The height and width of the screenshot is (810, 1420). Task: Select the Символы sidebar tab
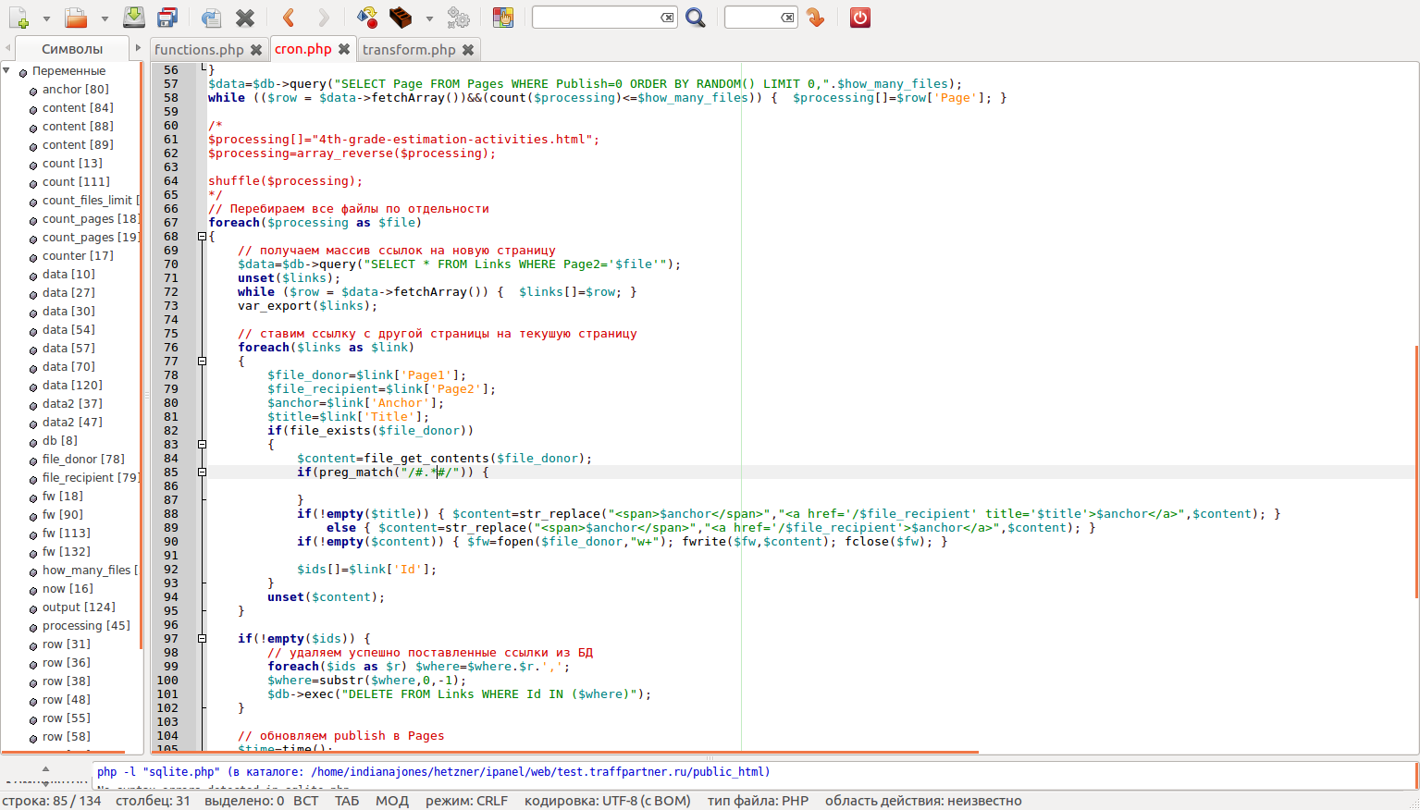click(x=72, y=49)
